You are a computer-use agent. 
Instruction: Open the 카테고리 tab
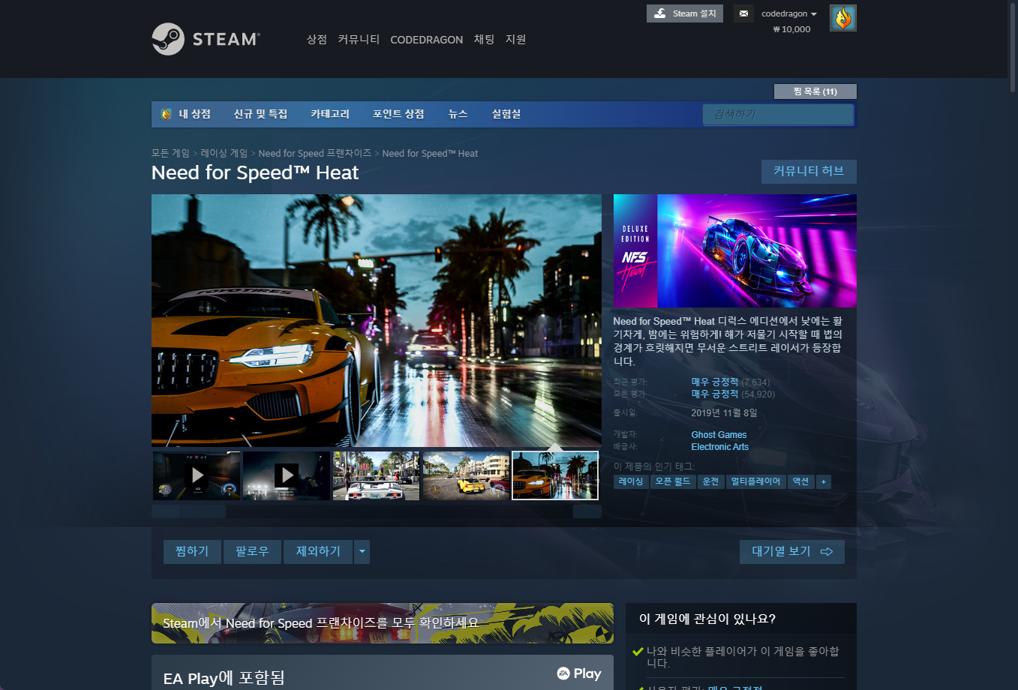click(330, 114)
